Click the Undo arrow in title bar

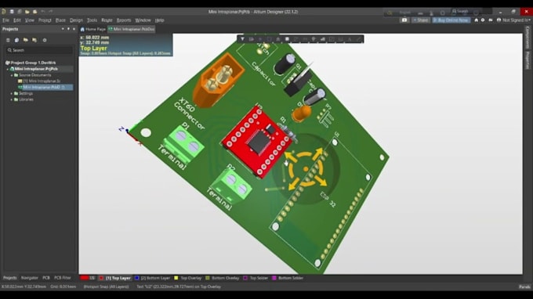point(43,12)
